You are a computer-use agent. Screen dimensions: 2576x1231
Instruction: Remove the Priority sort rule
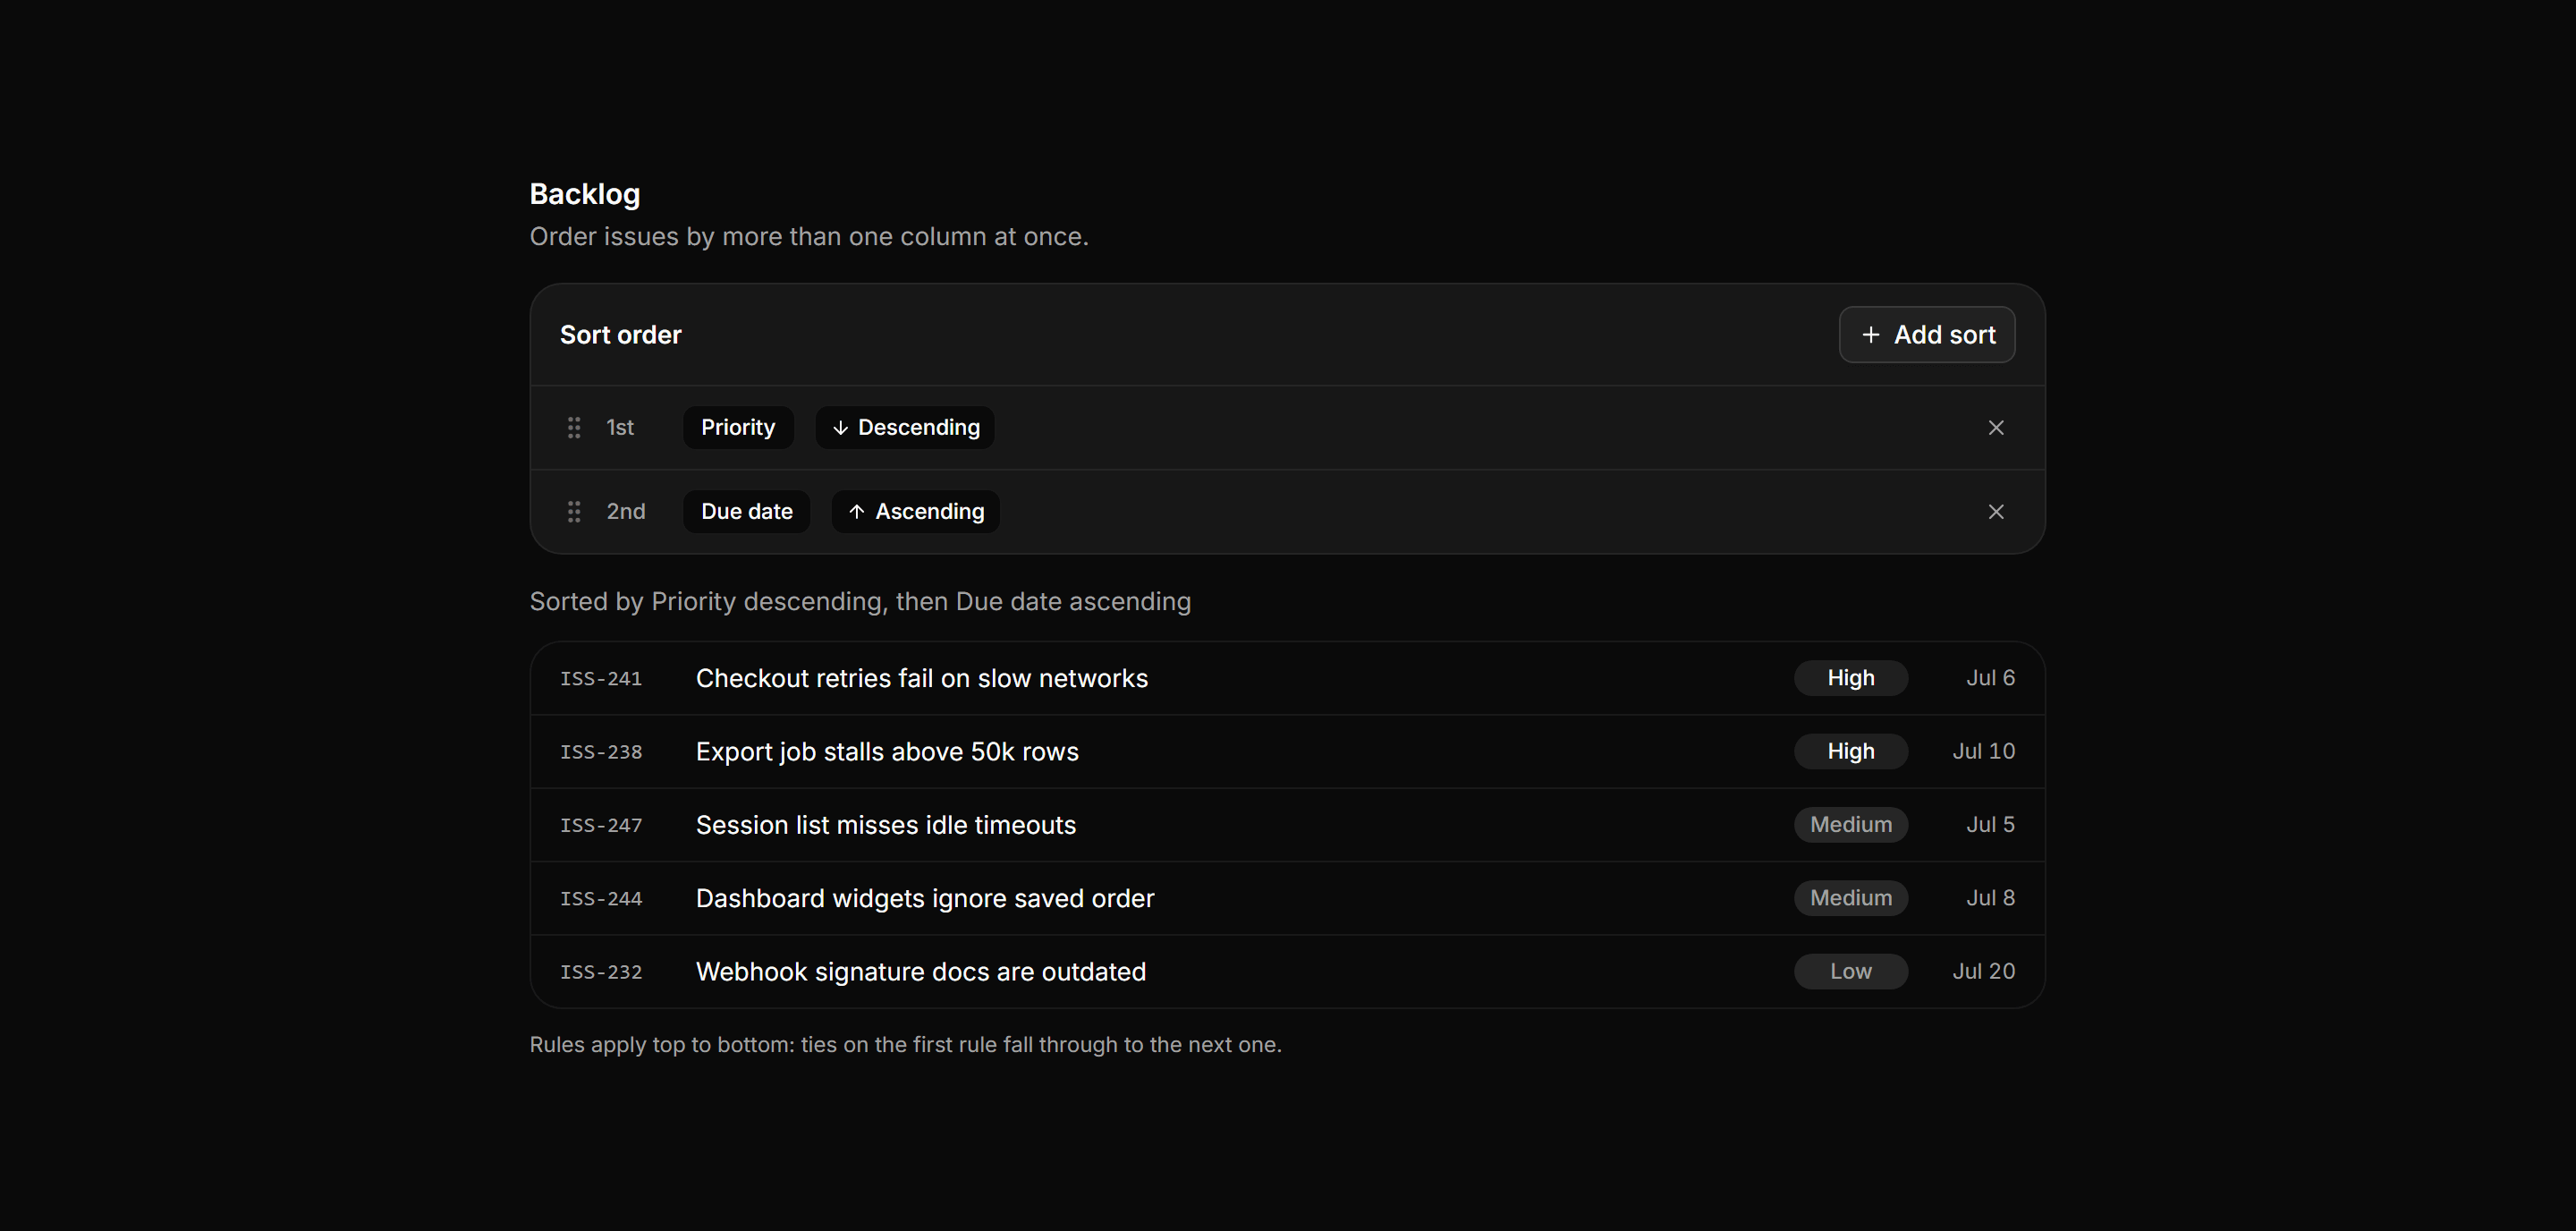pyautogui.click(x=1995, y=428)
